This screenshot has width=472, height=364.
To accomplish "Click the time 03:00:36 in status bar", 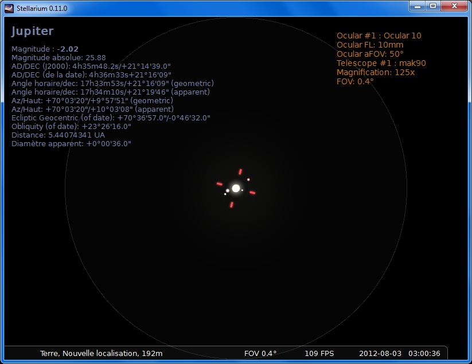I will (x=424, y=353).
